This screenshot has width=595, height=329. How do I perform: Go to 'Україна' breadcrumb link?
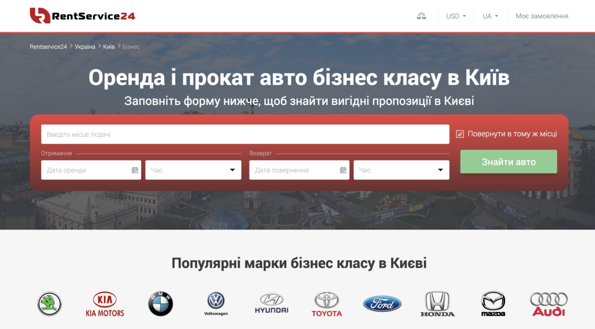[x=85, y=47]
